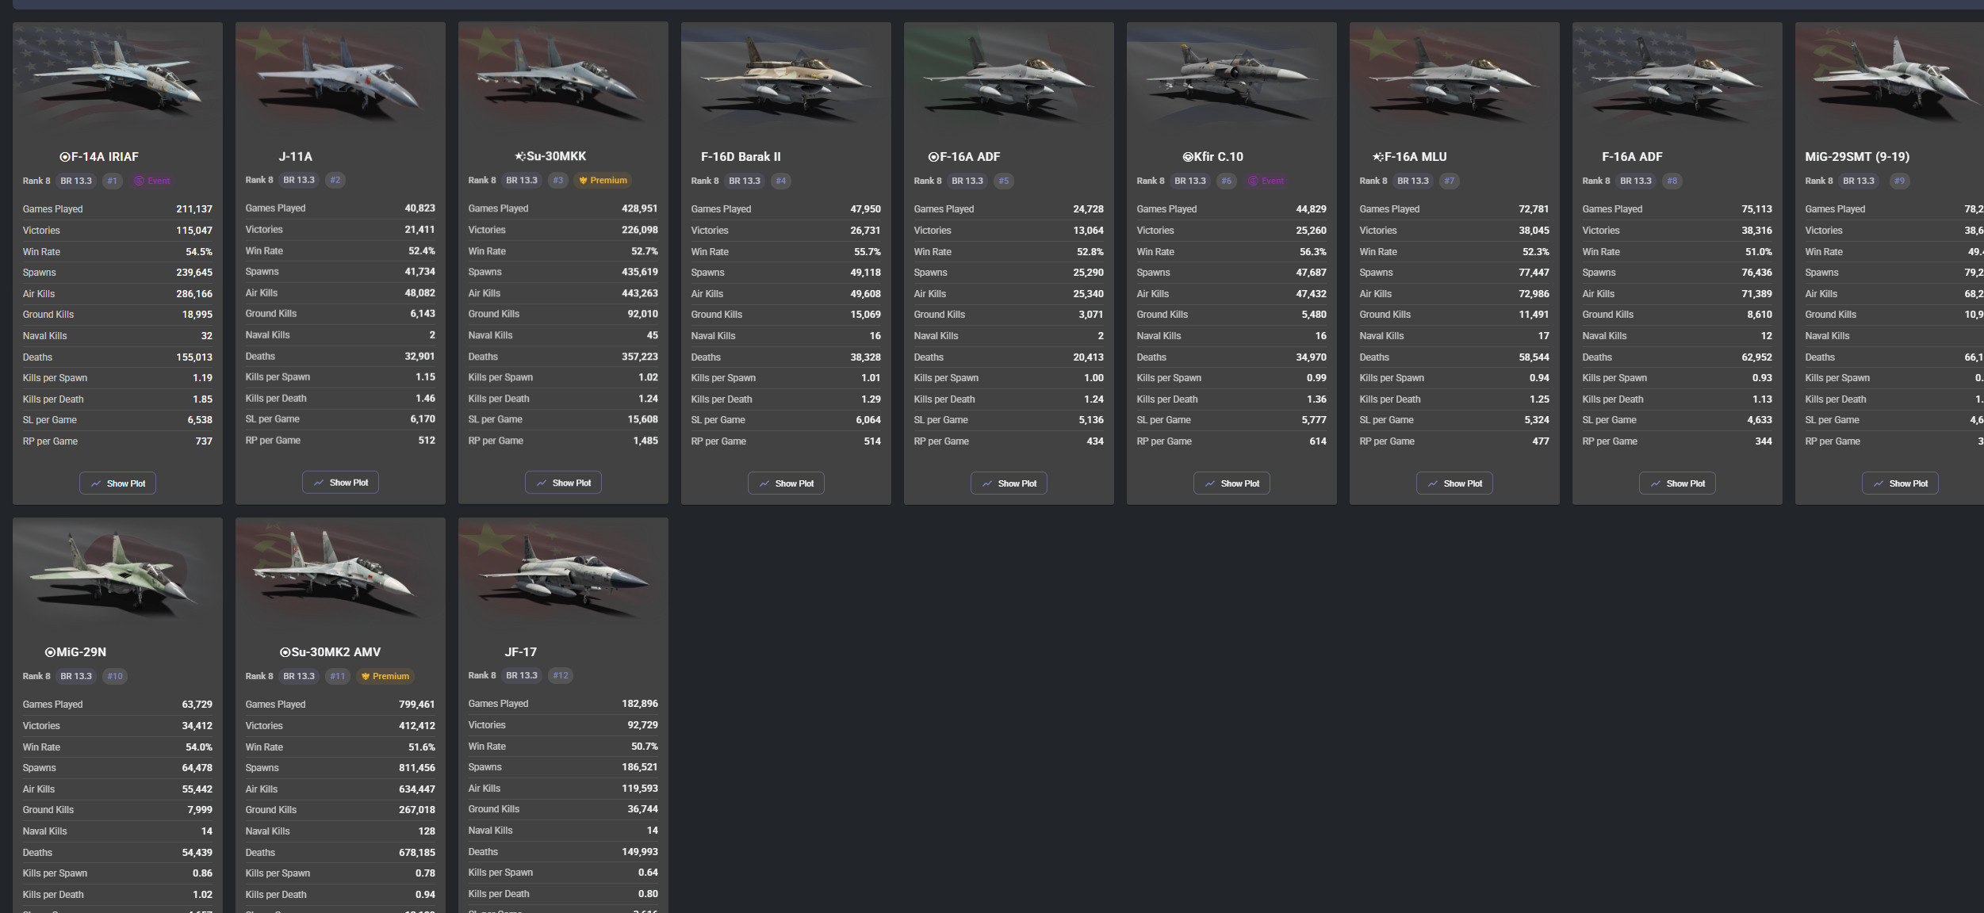
Task: Click the #12 badge on the JF-17 card
Action: [561, 675]
